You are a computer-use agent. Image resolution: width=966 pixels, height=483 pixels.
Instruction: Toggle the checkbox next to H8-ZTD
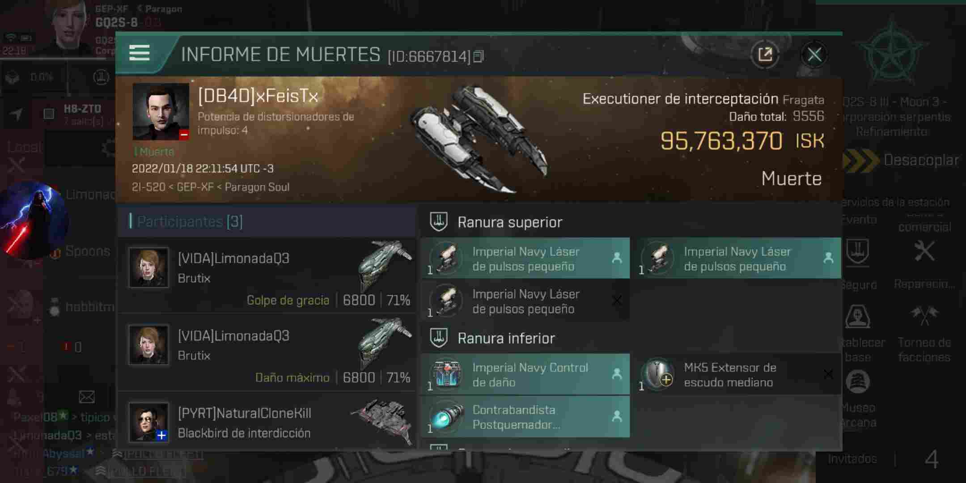(49, 114)
